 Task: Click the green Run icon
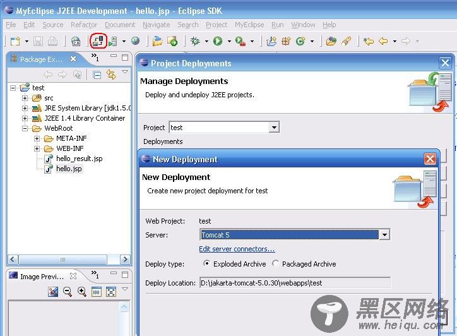click(218, 41)
